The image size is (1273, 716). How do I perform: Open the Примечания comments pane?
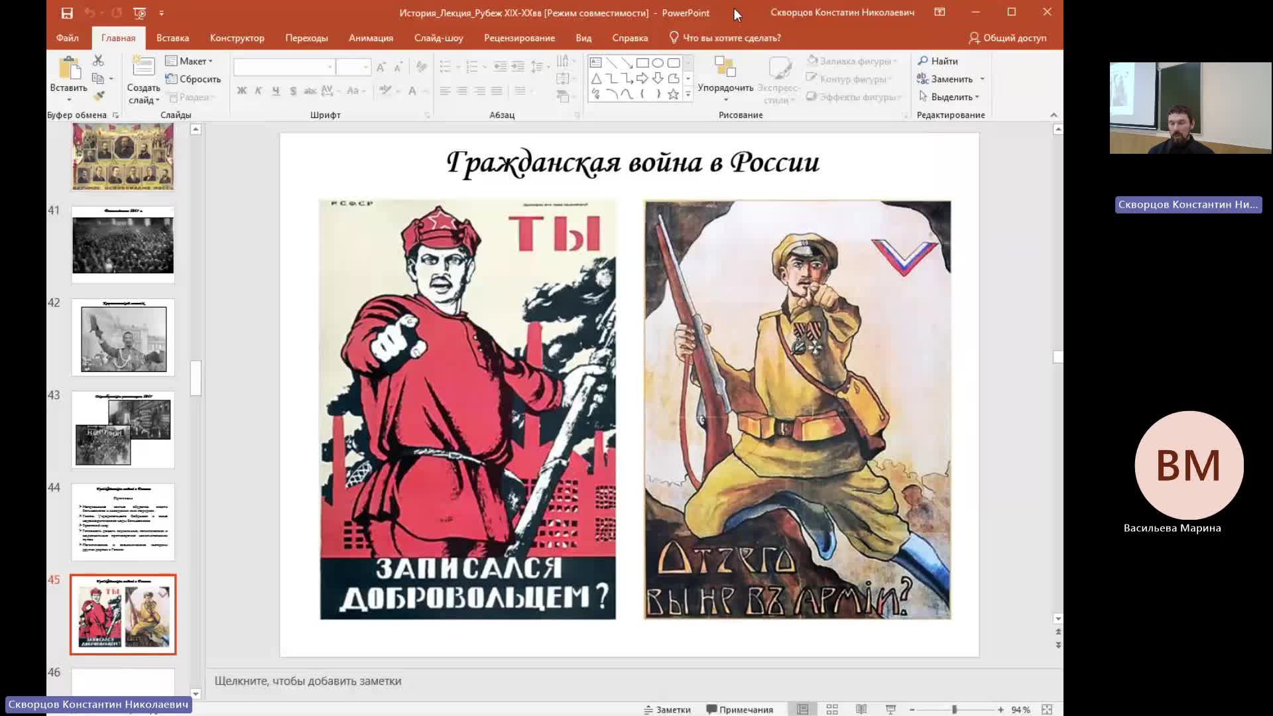[x=739, y=709]
